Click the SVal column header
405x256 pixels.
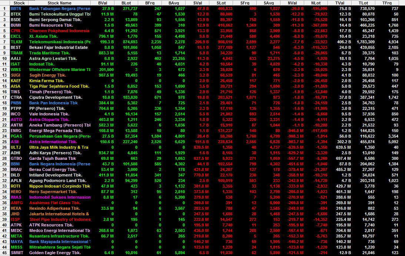point(197,3)
